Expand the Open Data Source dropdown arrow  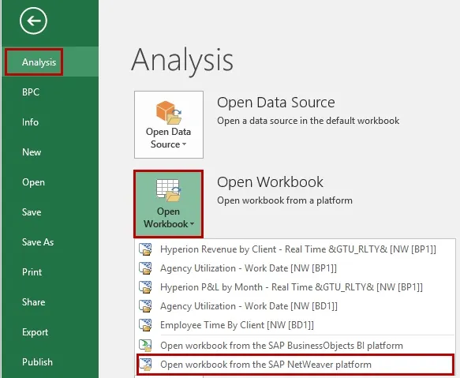(184, 144)
